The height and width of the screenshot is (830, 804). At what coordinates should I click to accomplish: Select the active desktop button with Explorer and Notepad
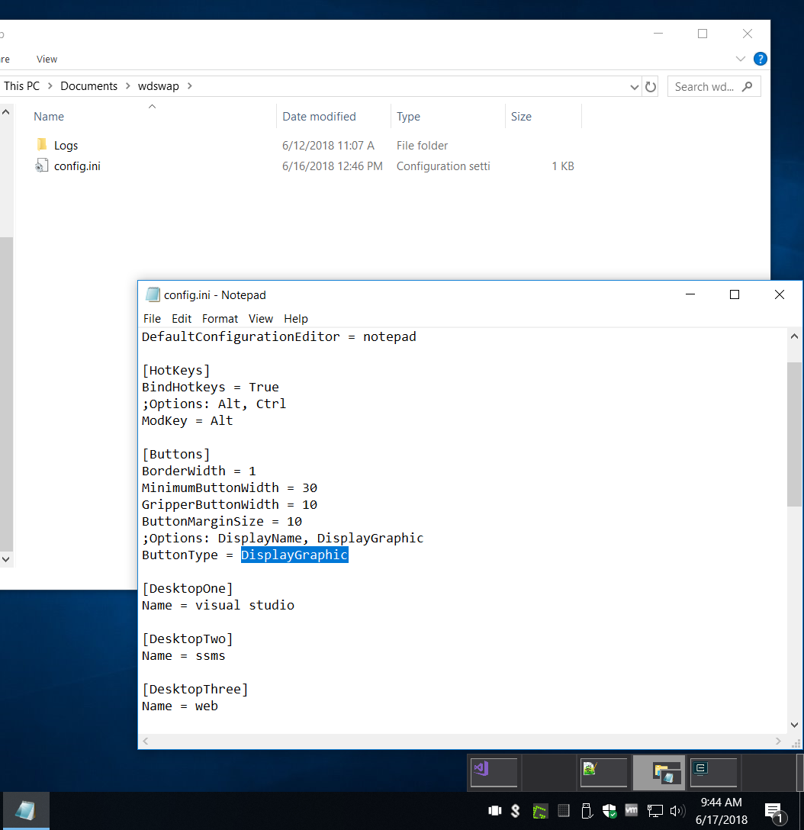pos(659,773)
